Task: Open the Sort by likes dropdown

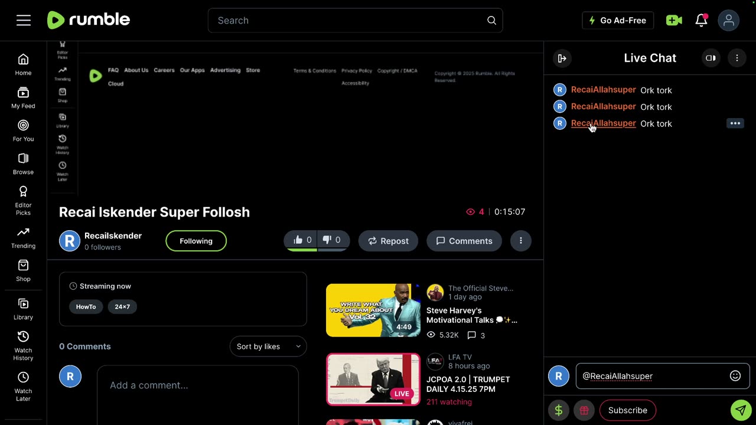Action: (x=268, y=346)
